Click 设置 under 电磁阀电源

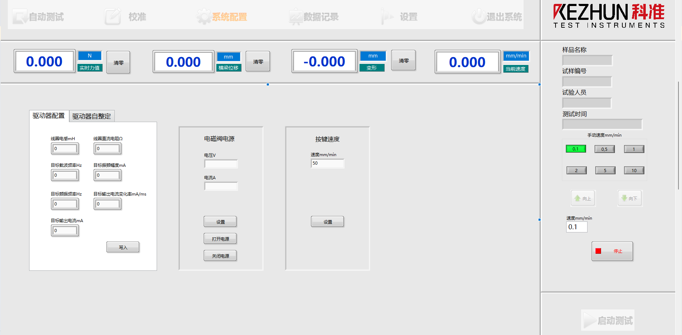(220, 221)
